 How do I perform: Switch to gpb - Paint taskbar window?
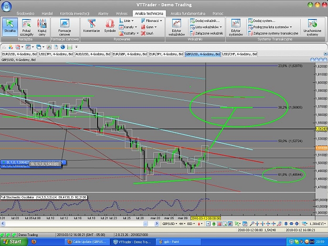(x=178, y=242)
